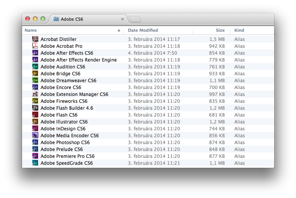Screen dimensions: 296x198
Task: Select 'Adobe Audition CS6' file name
Action: click(63, 67)
